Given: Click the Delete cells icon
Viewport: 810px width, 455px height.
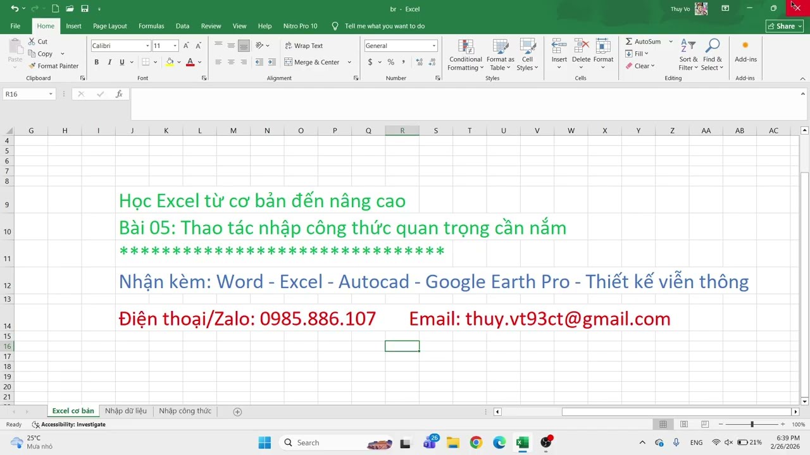Looking at the screenshot, I should click(581, 46).
